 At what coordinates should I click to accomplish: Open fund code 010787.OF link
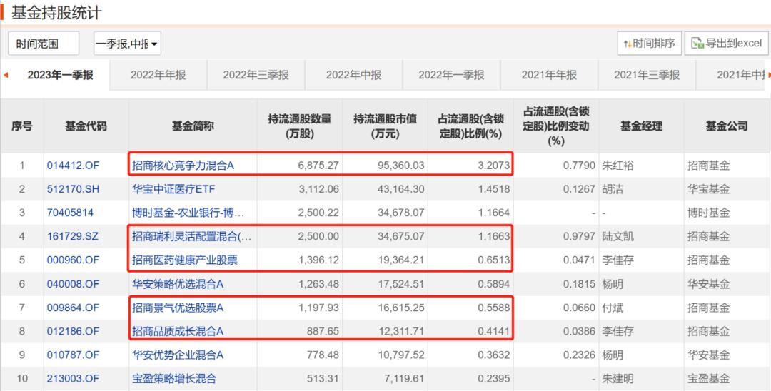point(73,355)
